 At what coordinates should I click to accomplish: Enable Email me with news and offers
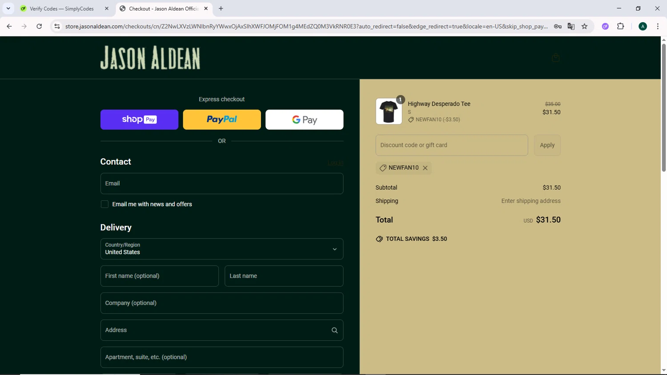(x=104, y=204)
